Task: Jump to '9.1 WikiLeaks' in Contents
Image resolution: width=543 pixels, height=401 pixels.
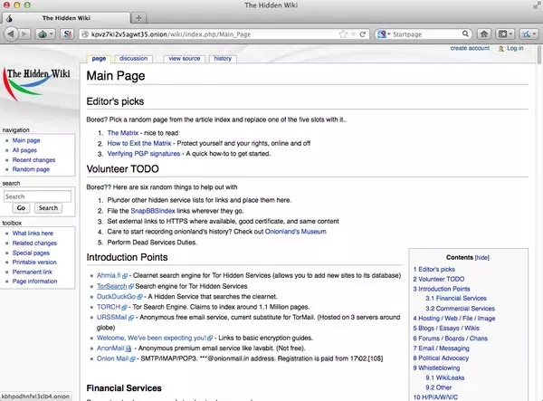Action: click(x=445, y=377)
